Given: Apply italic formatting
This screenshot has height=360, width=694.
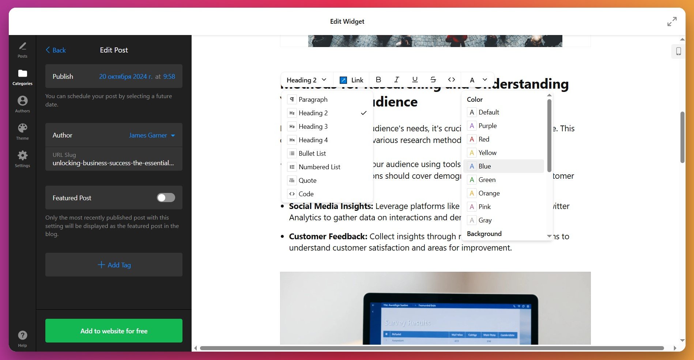Looking at the screenshot, I should coord(397,80).
